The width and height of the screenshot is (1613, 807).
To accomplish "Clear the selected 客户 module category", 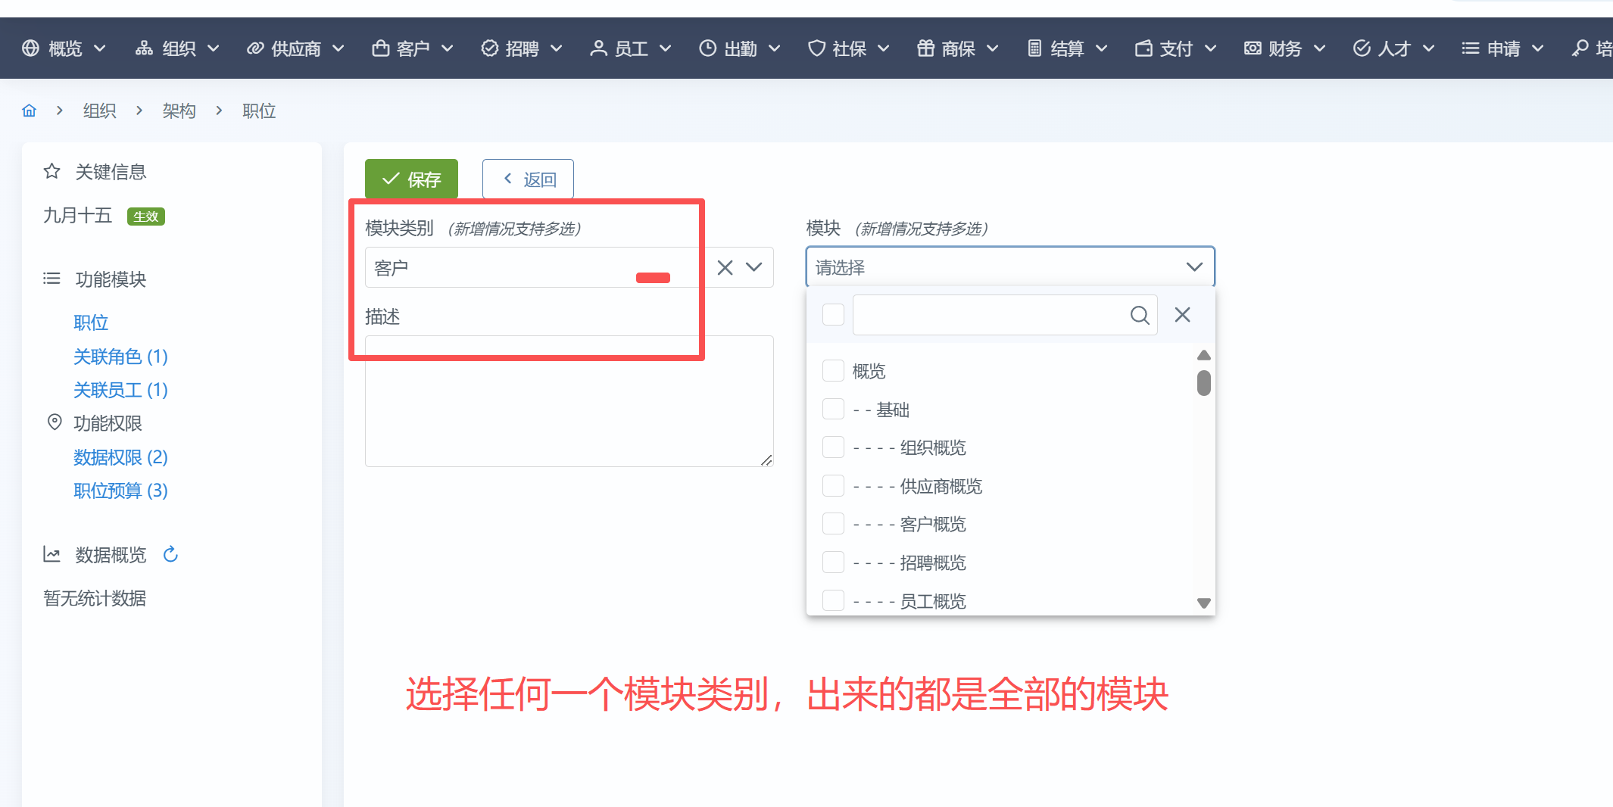I will pos(725,267).
